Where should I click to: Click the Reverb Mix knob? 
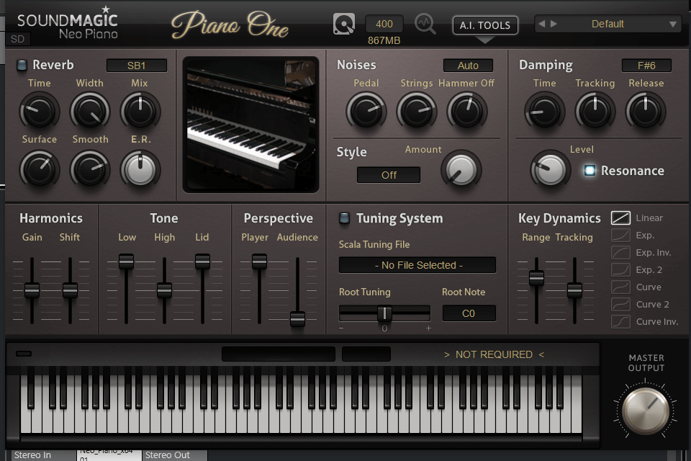140,111
